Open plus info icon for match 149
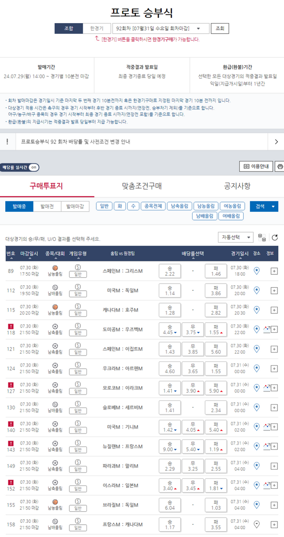The width and height of the screenshot is (284, 537). [274, 466]
